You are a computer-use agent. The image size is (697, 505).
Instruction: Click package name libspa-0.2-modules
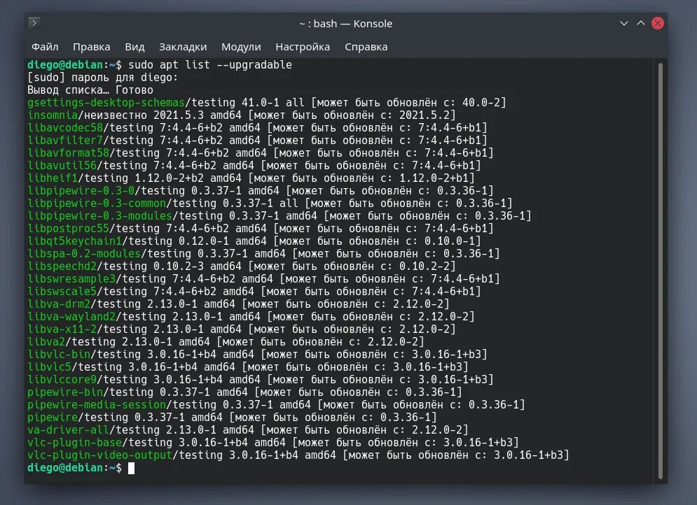point(84,253)
